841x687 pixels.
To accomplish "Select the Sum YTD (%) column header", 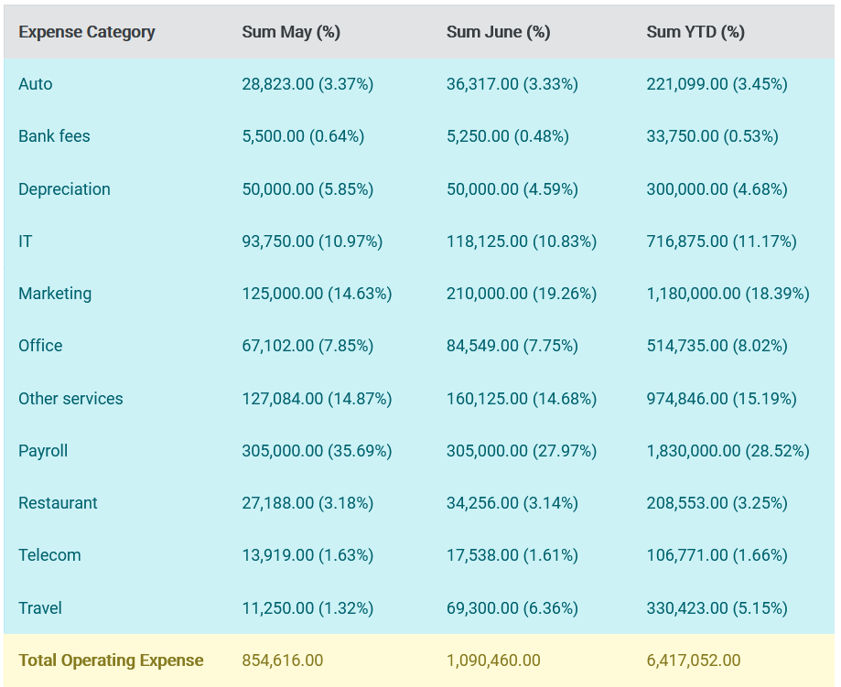I will pyautogui.click(x=695, y=32).
